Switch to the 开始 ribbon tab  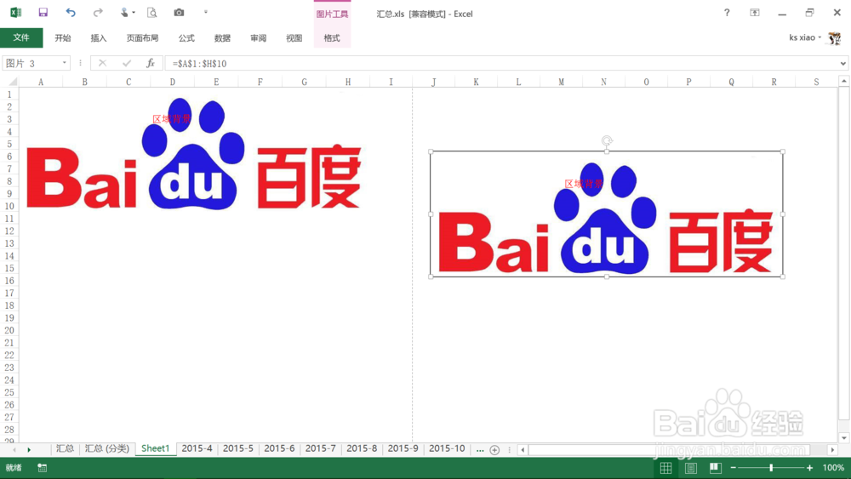(x=63, y=38)
